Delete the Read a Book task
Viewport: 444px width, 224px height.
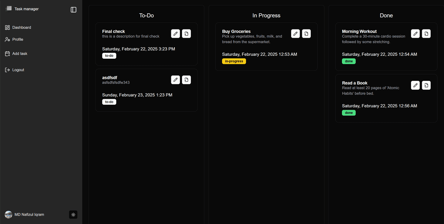click(426, 85)
